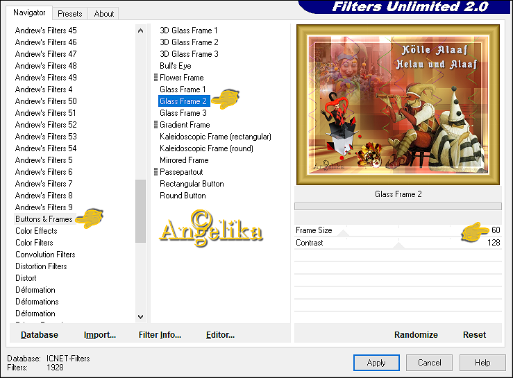Select the Round Button filter
This screenshot has height=378, width=513.
point(183,195)
